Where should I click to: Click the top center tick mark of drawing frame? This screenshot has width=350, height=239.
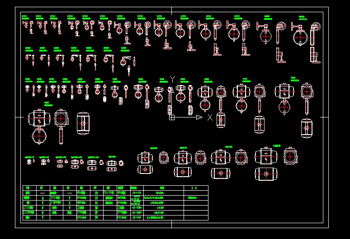171,11
